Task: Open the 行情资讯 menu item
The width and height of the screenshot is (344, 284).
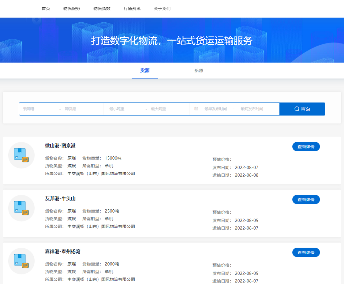Action: click(x=132, y=9)
